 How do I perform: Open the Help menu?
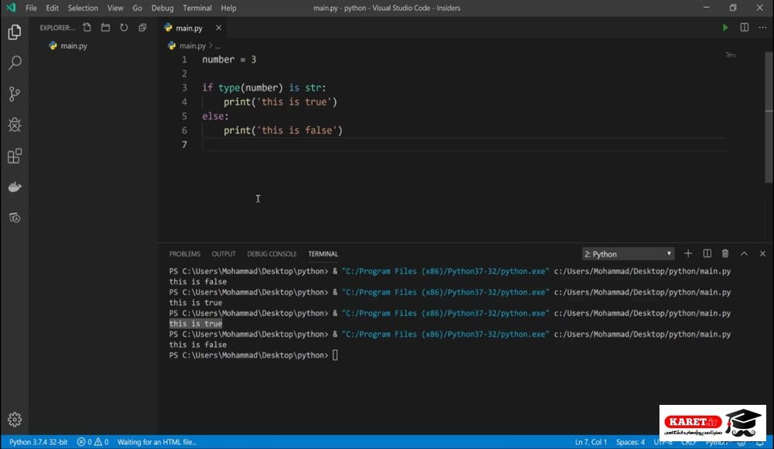tap(228, 8)
